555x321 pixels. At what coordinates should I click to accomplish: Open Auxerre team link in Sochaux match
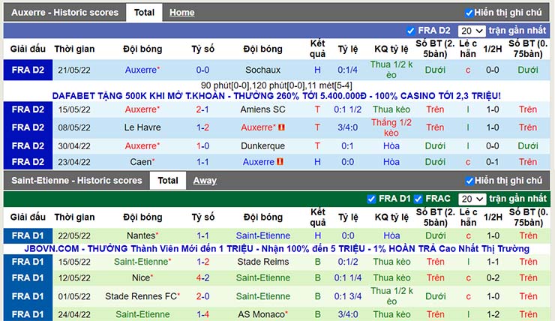(142, 70)
